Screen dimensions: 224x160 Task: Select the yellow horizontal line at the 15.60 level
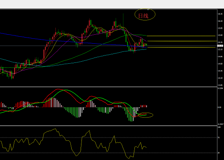tap(181, 36)
